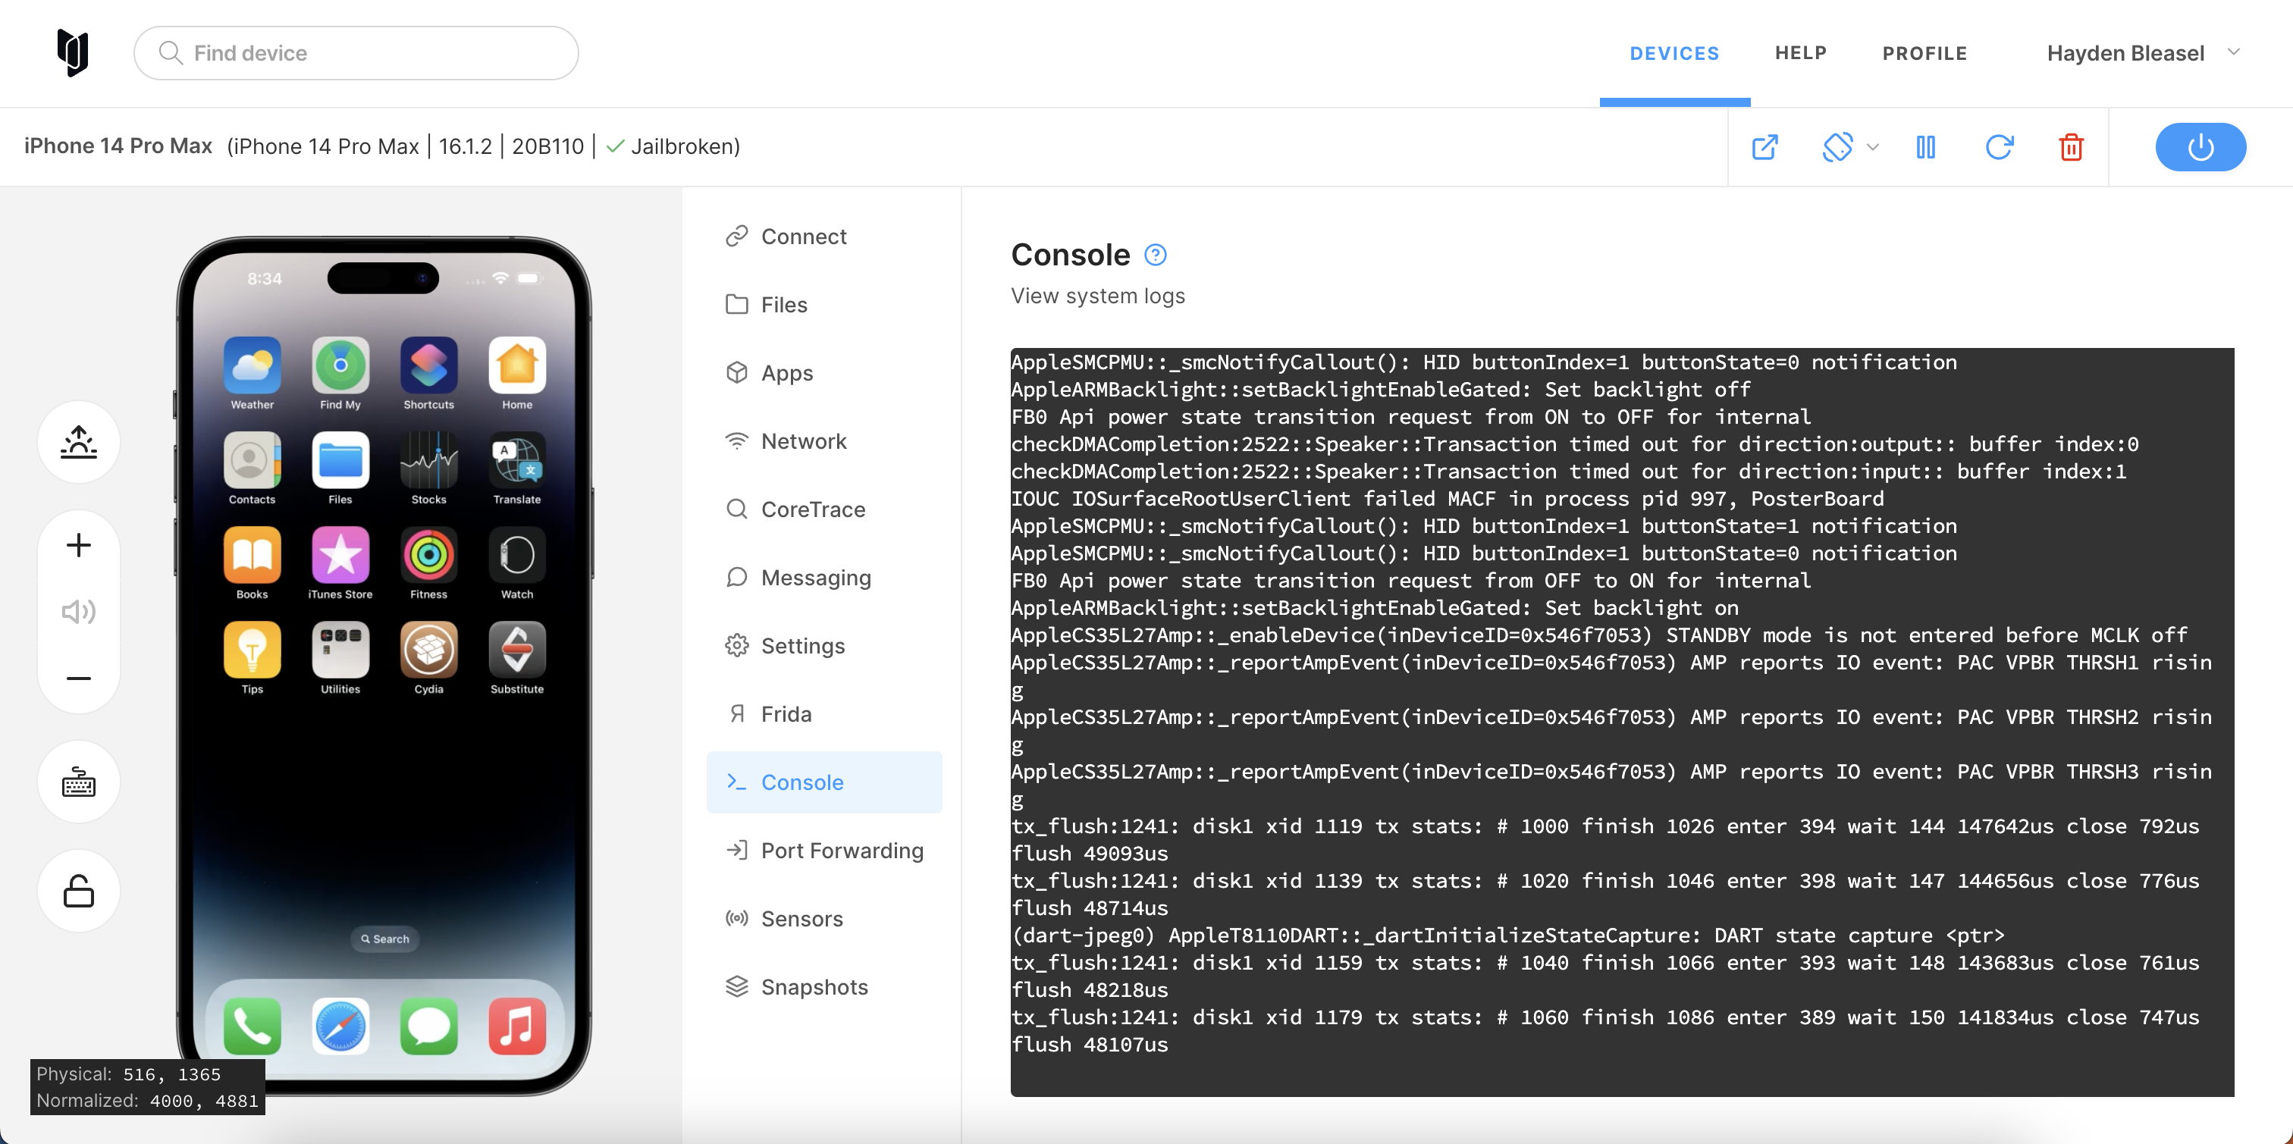Pause the virtual device
Screen dimensions: 2293x1144
(x=1925, y=147)
